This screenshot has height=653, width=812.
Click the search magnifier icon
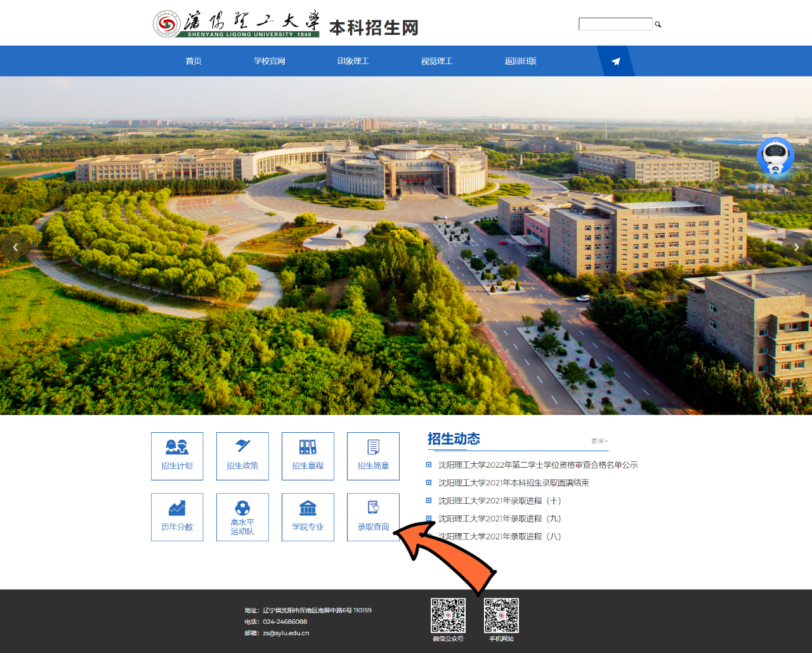(x=658, y=25)
